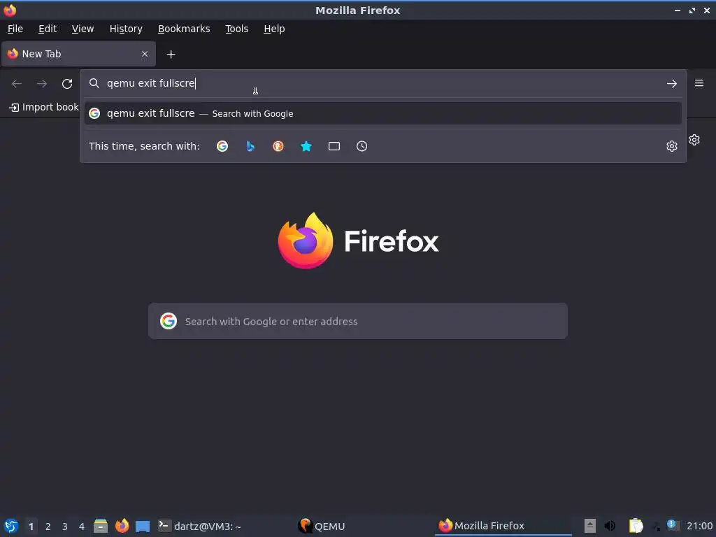Open the taskbar start menu icon
The height and width of the screenshot is (537, 716).
11,526
